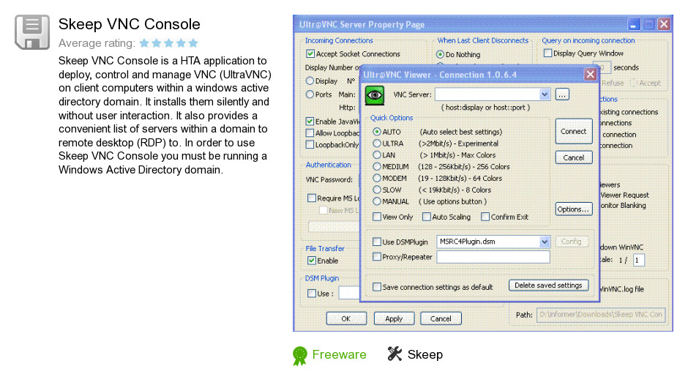Select the Ports radio button
The height and width of the screenshot is (388, 688).
click(x=310, y=94)
